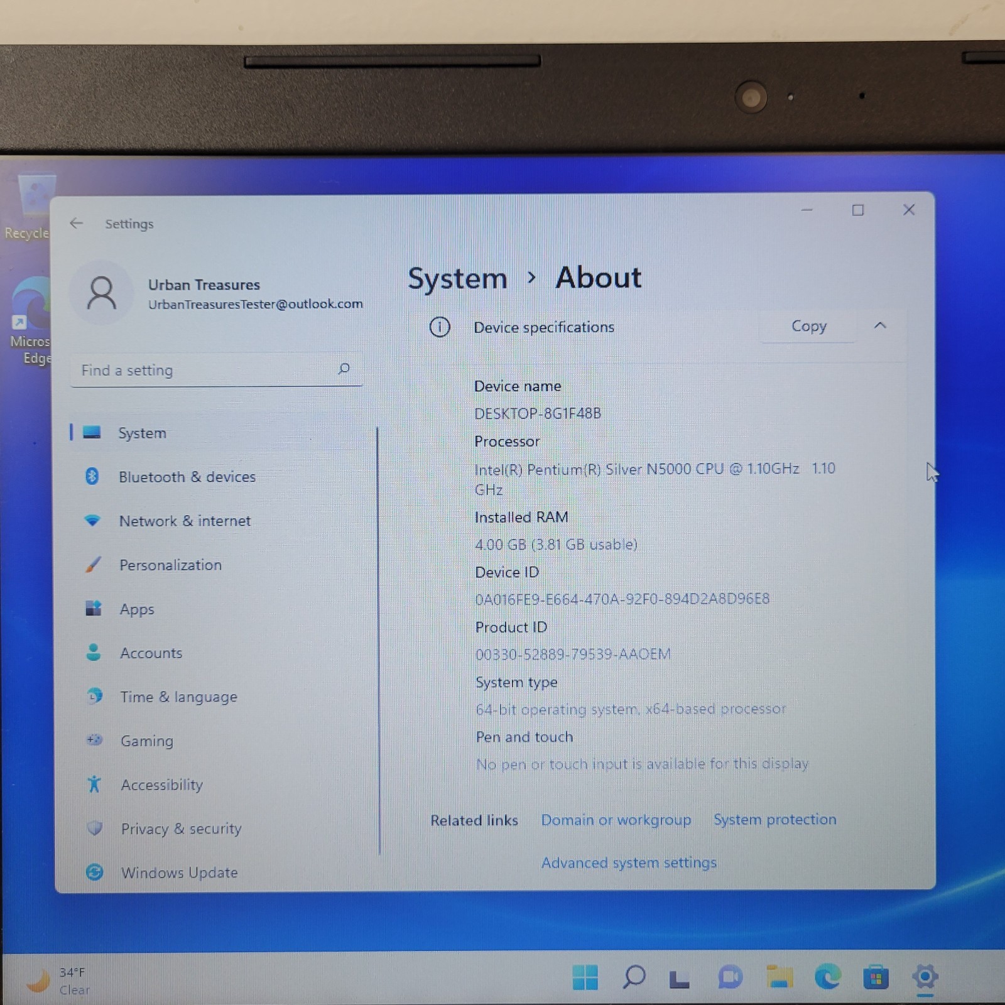Open Task View on the taskbar
The width and height of the screenshot is (1005, 1005).
(679, 979)
